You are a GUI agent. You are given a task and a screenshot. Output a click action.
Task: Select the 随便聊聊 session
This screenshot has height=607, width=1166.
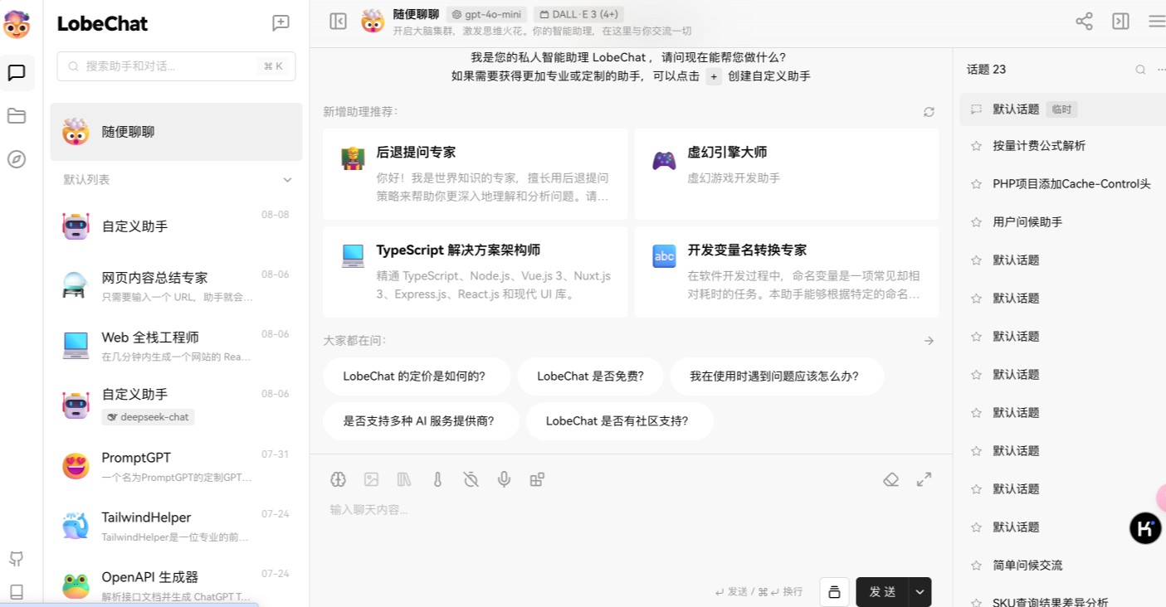pos(176,132)
